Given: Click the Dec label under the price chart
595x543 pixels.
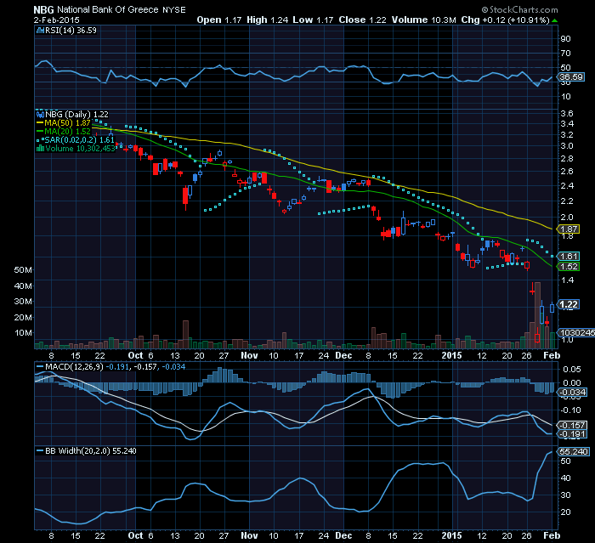Looking at the screenshot, I should click(343, 356).
